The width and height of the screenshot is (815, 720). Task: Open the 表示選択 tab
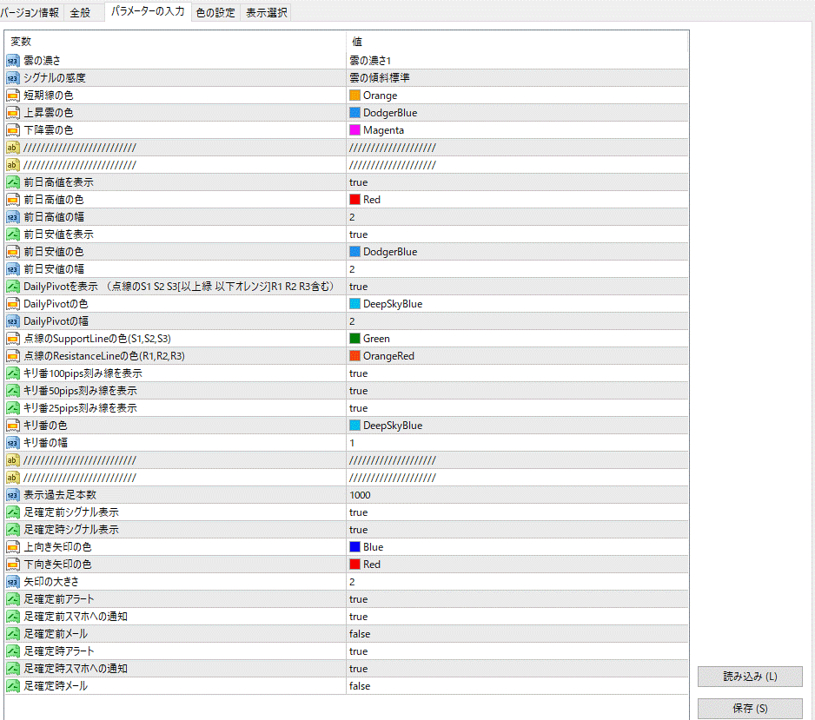(x=266, y=12)
